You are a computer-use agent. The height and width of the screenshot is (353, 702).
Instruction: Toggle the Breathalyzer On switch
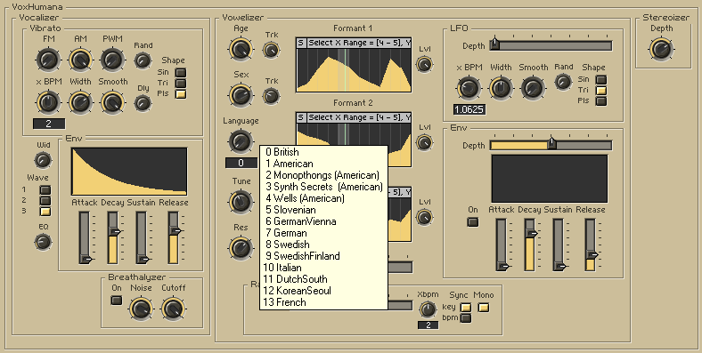[x=117, y=301]
